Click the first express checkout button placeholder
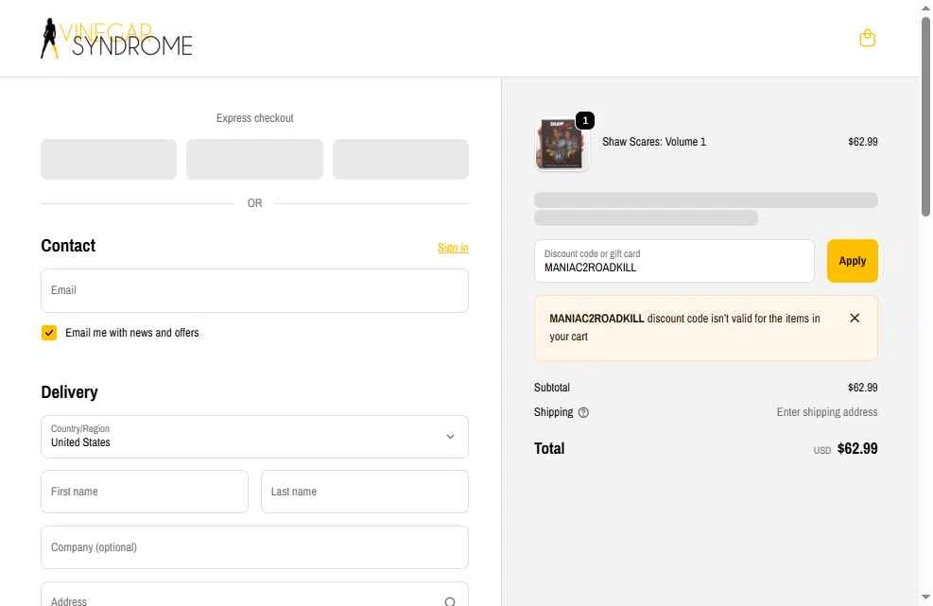This screenshot has height=606, width=933. point(109,159)
